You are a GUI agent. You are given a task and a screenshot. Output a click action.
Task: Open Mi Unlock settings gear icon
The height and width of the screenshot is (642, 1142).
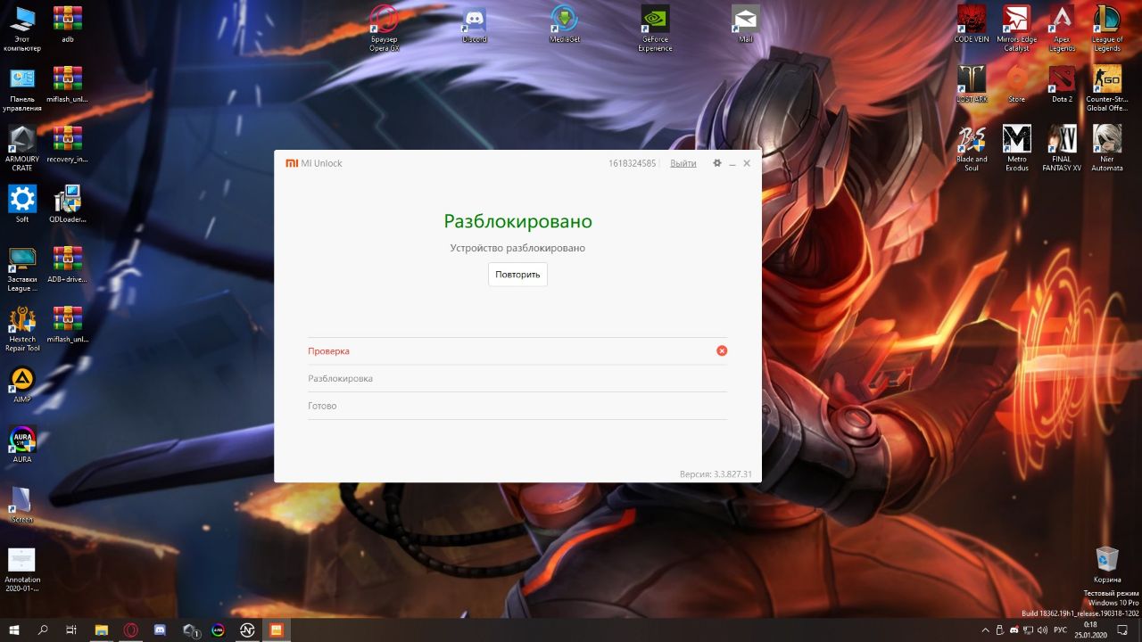(717, 163)
